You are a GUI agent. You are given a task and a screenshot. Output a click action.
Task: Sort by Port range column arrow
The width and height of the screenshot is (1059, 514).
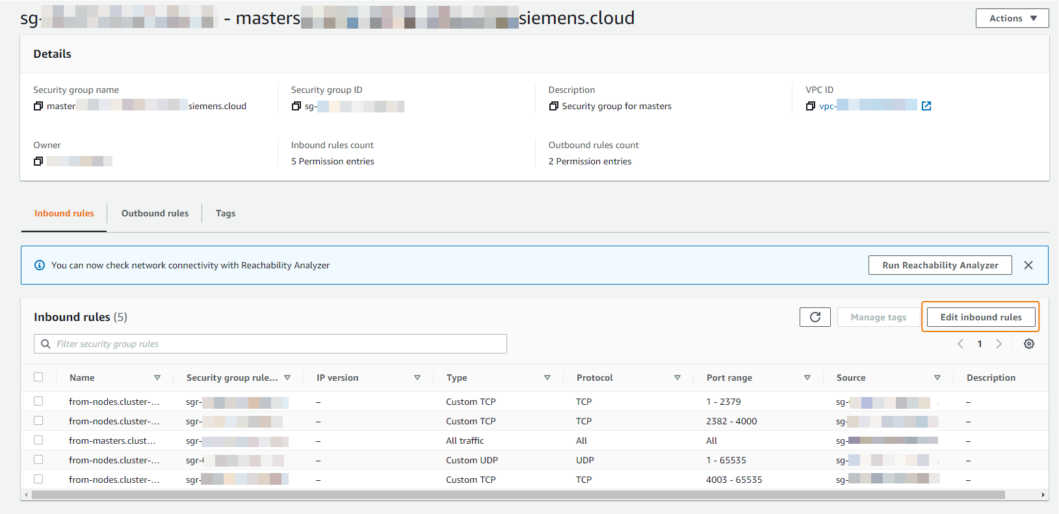point(807,378)
